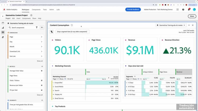
Task: Open the report suite dropdown
Action: (171, 25)
